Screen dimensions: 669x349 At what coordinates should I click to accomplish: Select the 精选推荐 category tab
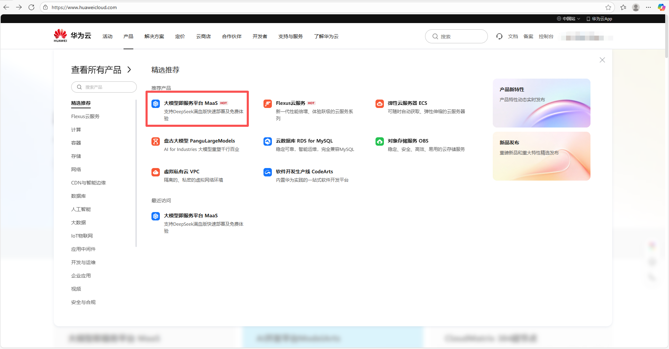pyautogui.click(x=81, y=103)
